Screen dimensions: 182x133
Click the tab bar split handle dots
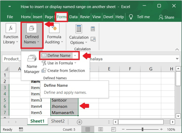(x=109, y=122)
